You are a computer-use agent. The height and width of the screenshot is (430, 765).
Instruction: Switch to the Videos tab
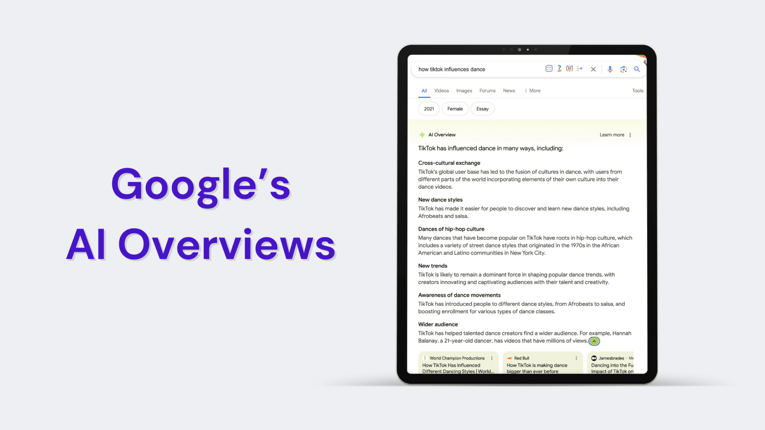[441, 90]
